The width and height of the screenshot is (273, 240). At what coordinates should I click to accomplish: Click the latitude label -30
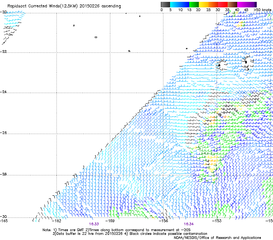[x=3, y=216]
